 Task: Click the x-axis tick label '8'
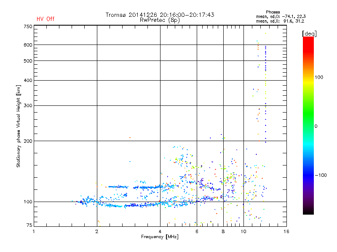(223, 231)
